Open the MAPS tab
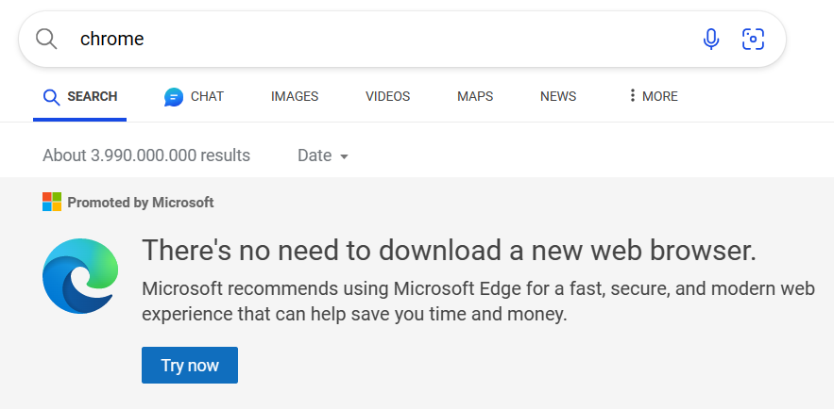Viewport: 834px width, 409px height. tap(475, 96)
